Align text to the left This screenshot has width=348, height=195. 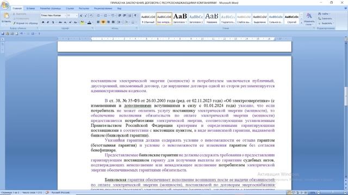click(x=98, y=22)
